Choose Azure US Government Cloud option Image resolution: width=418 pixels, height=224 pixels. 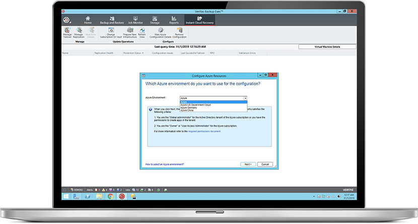point(214,105)
